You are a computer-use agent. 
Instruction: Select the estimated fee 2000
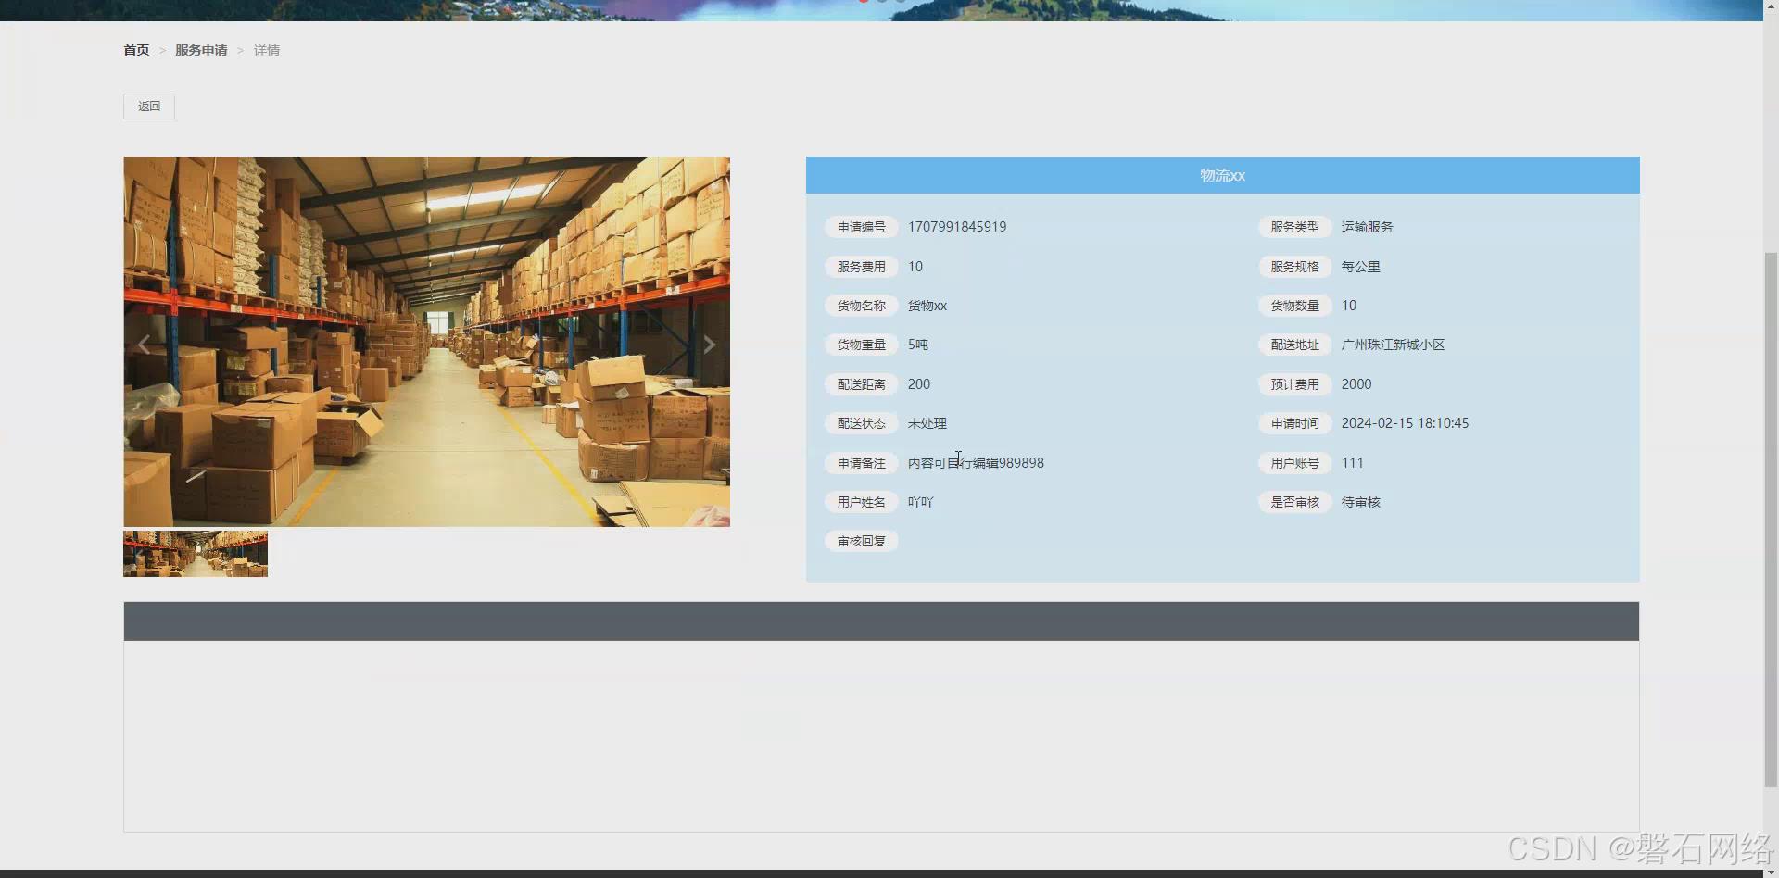coord(1356,384)
